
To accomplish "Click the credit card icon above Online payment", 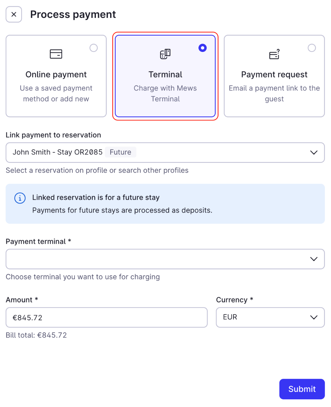I will click(56, 54).
